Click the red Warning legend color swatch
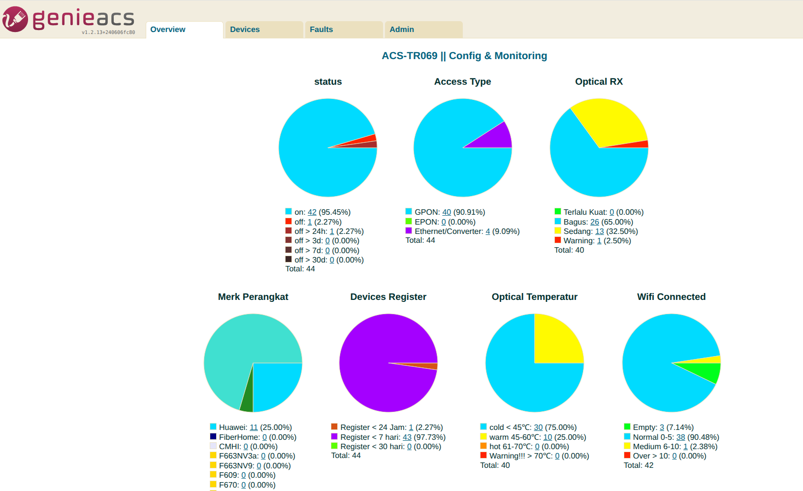This screenshot has width=803, height=491. point(558,240)
